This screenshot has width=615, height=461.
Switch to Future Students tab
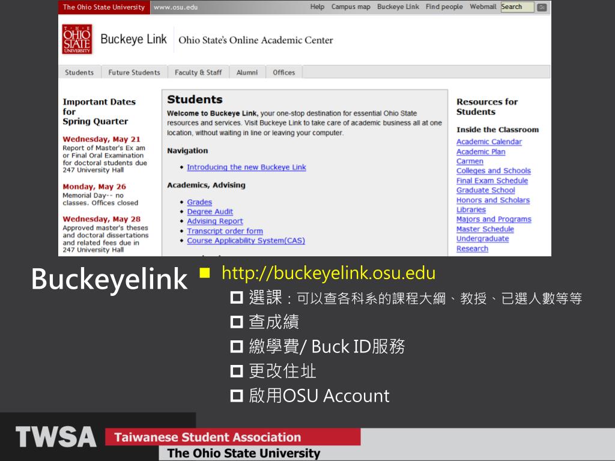(134, 73)
